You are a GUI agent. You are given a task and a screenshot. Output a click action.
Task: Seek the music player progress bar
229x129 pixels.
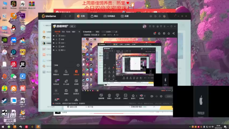click(115, 113)
